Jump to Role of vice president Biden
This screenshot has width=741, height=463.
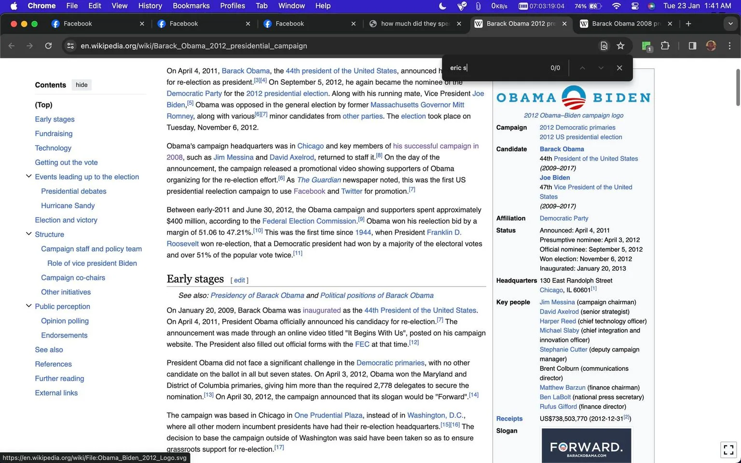coord(92,263)
